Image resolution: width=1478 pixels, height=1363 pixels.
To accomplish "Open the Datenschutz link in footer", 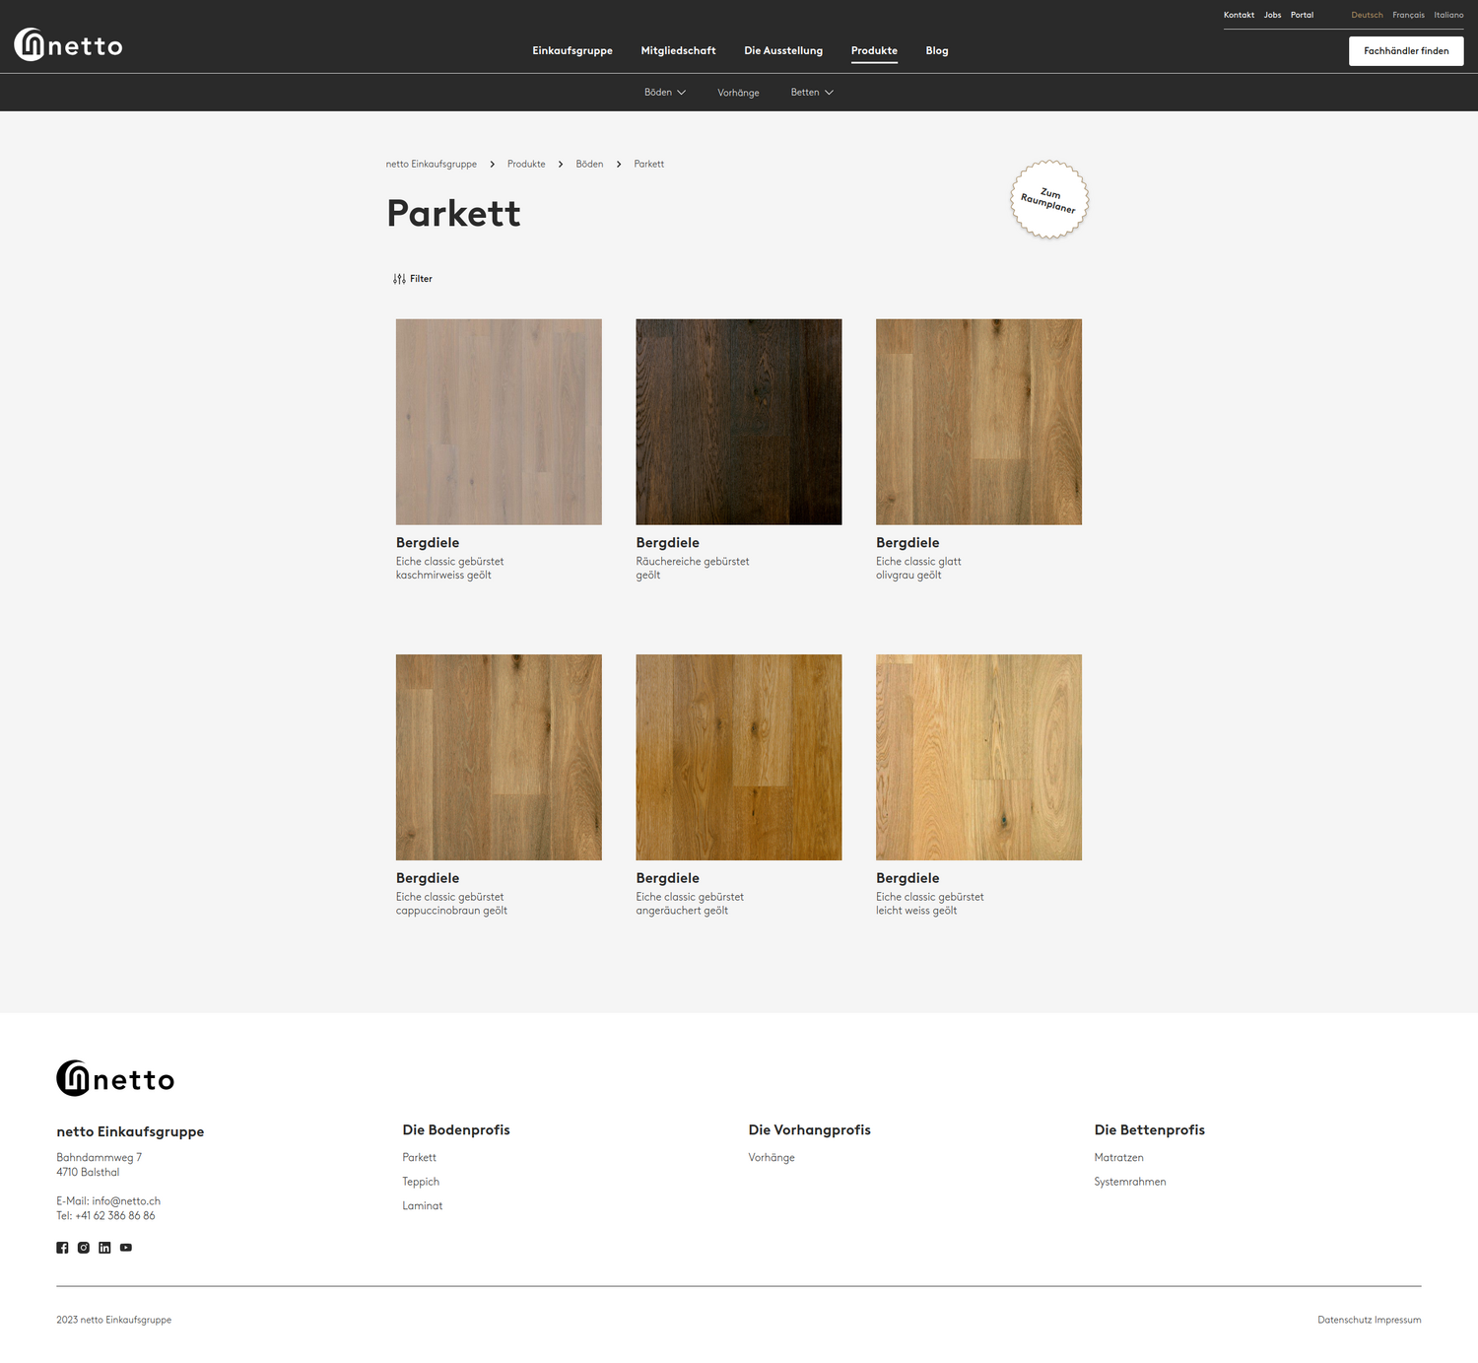I will pyautogui.click(x=1344, y=1320).
